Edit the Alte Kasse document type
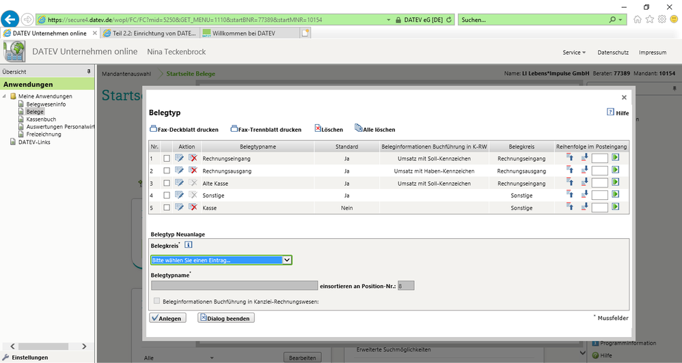 click(179, 183)
